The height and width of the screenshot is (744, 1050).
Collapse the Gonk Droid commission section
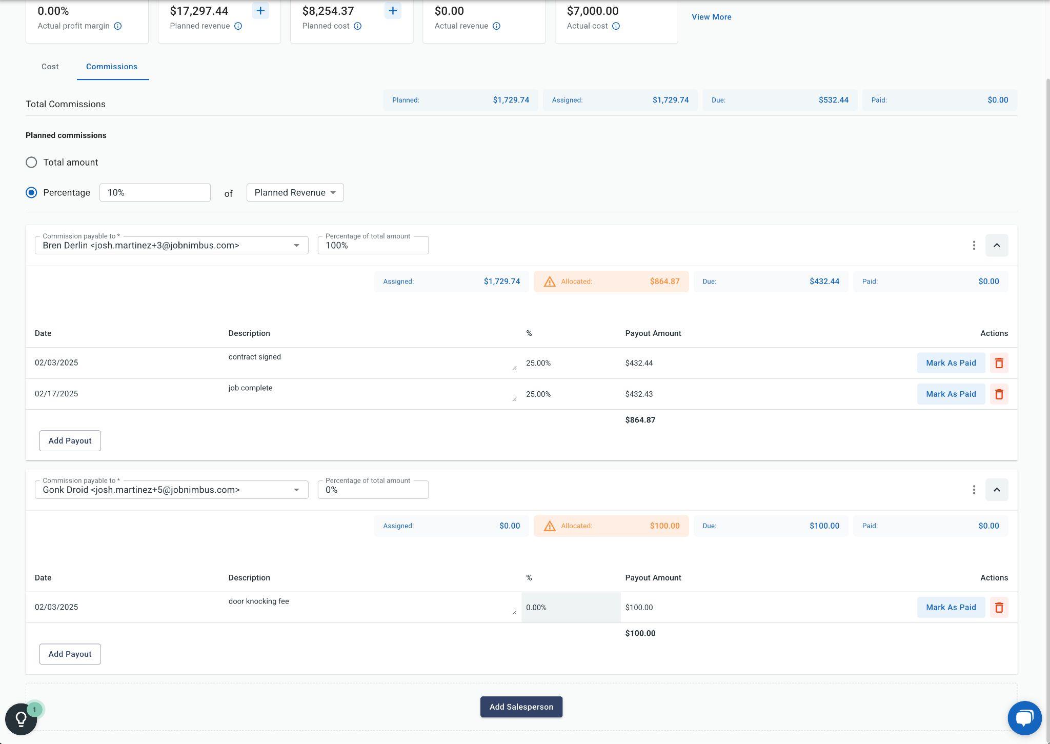click(x=996, y=490)
